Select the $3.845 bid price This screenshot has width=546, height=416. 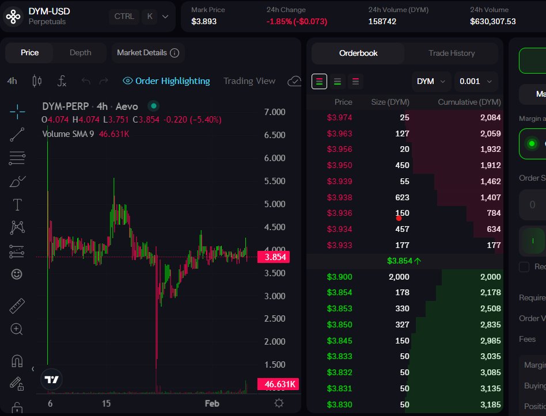339,341
